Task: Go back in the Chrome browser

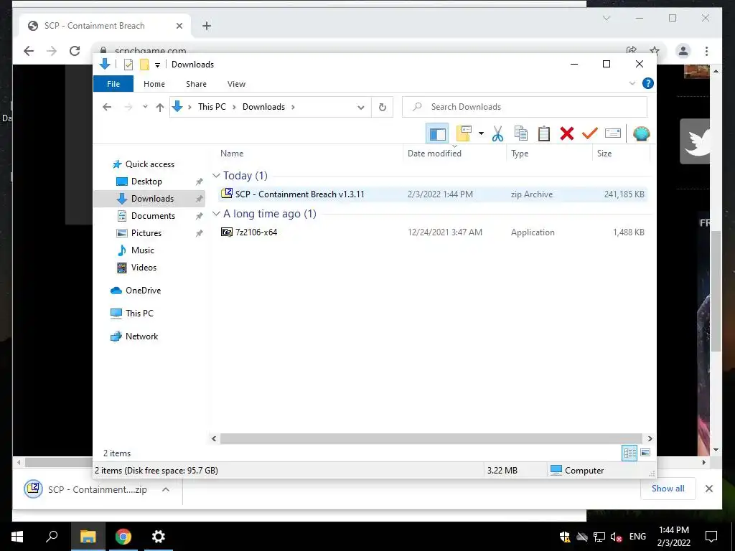Action: pos(29,51)
